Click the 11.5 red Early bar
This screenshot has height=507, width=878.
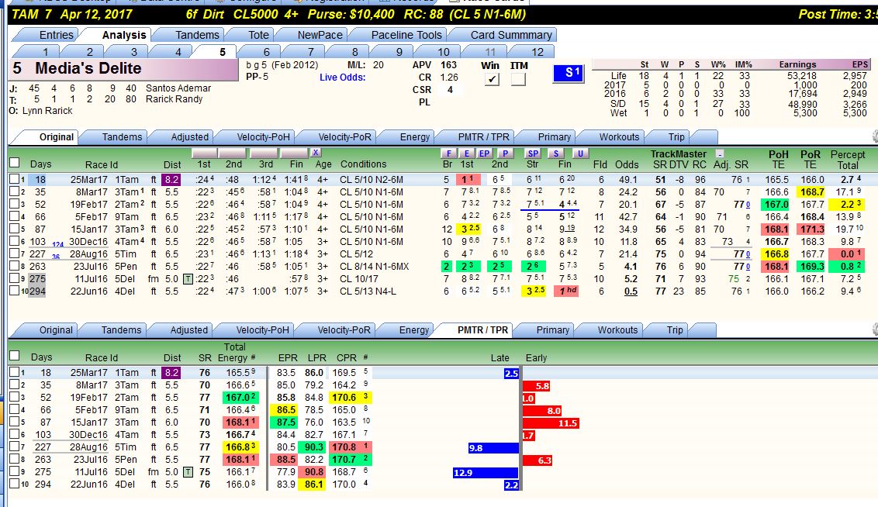point(551,423)
